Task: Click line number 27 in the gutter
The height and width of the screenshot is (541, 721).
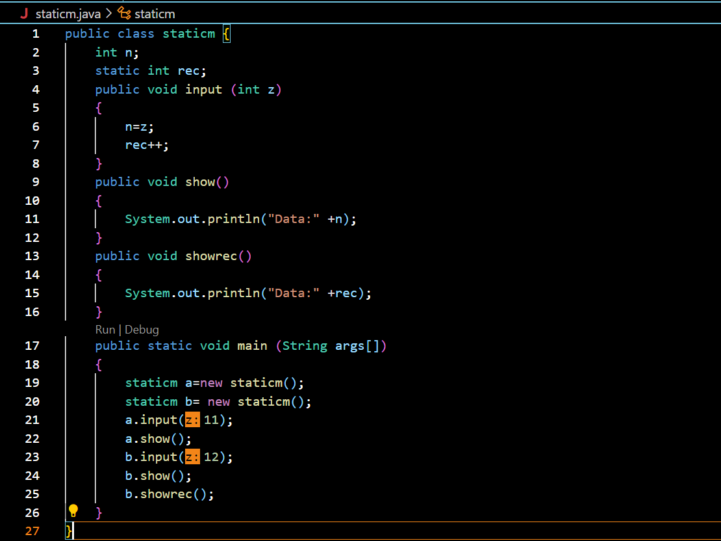Action: 32,531
